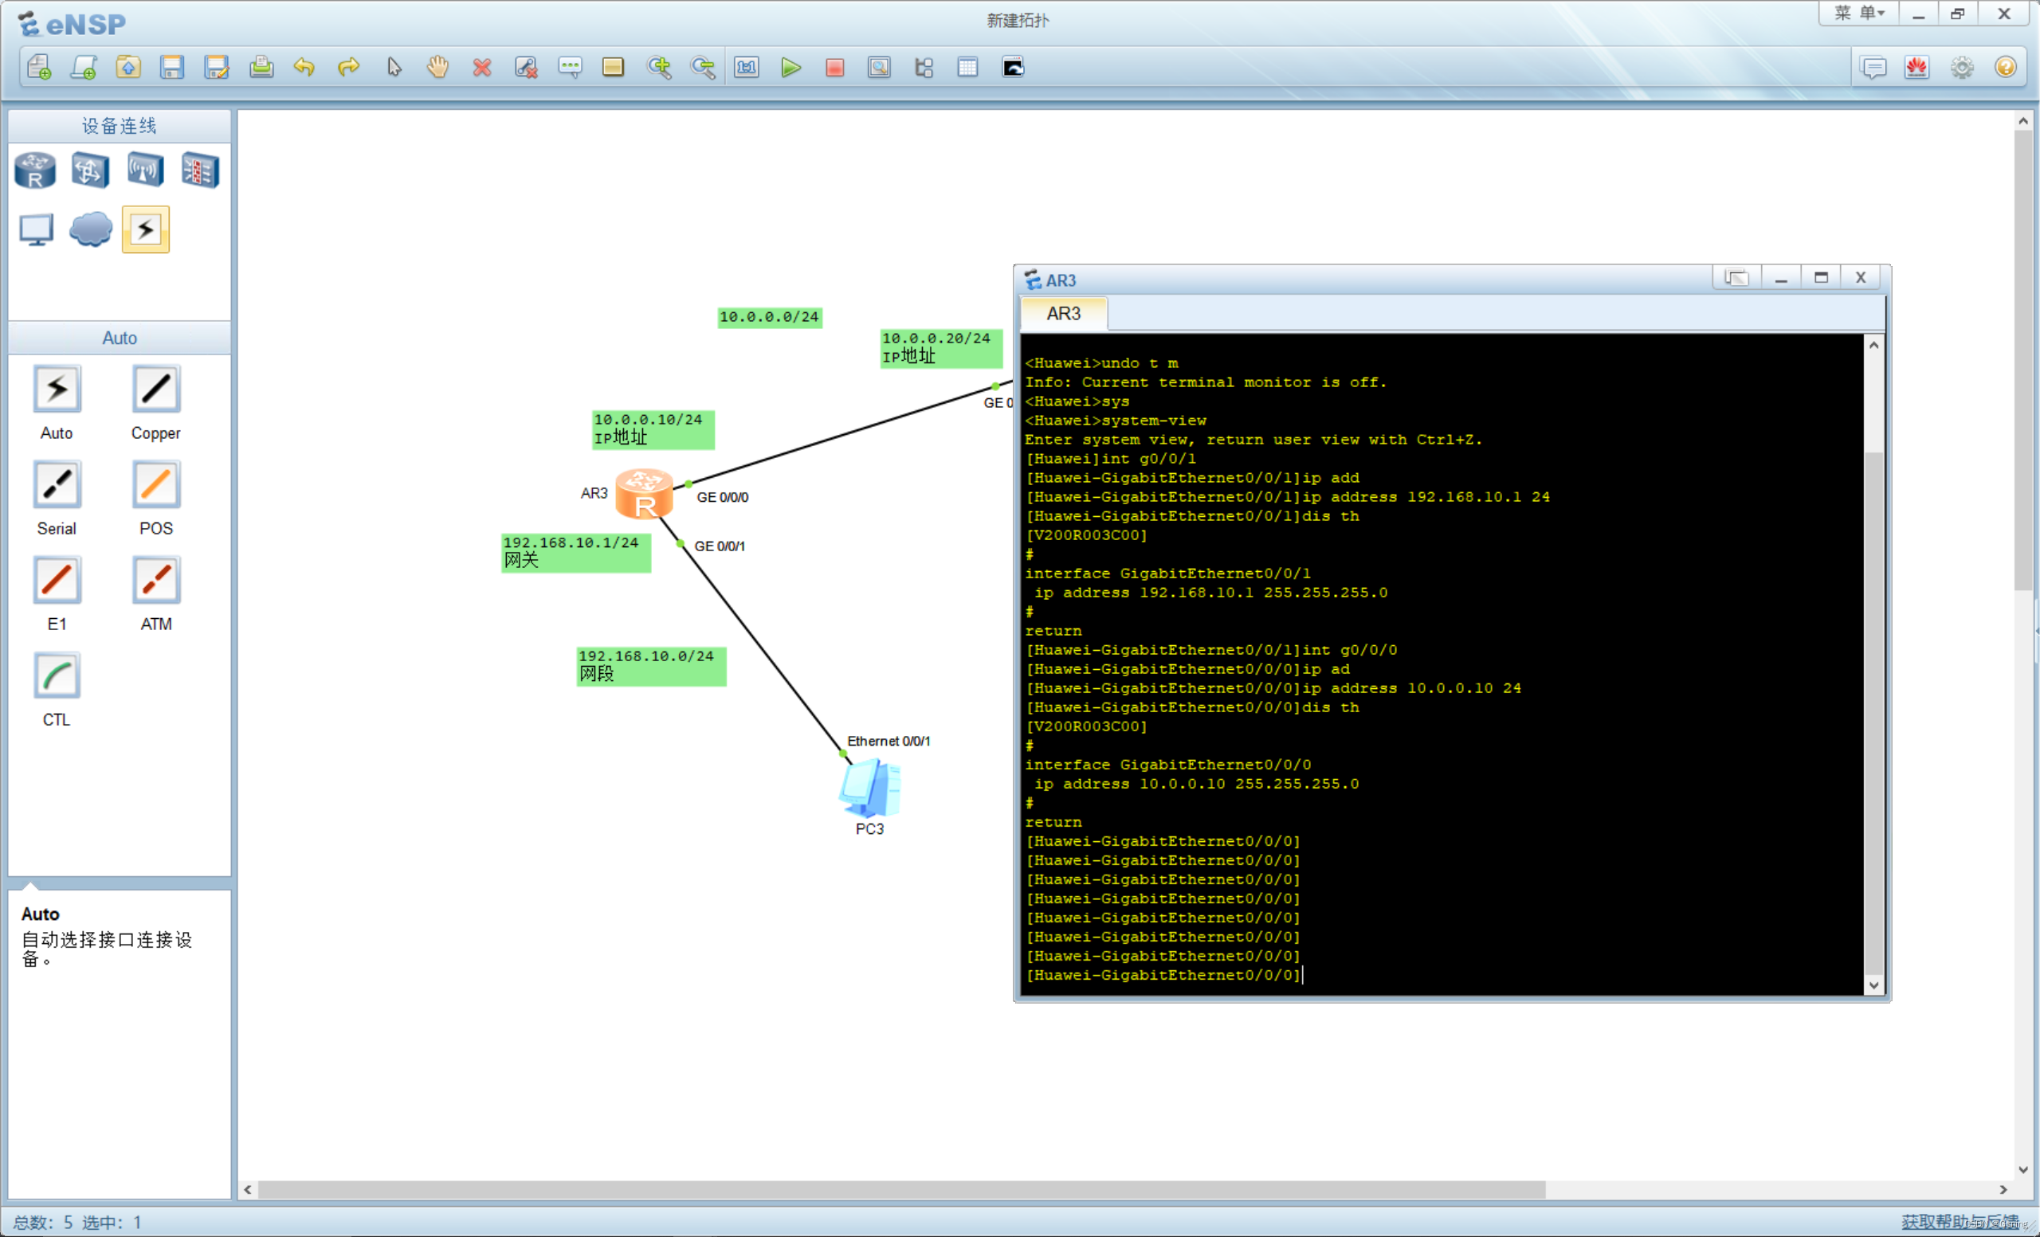Viewport: 2040px width, 1237px height.
Task: Click the New Topology toolbar icon
Action: click(39, 67)
